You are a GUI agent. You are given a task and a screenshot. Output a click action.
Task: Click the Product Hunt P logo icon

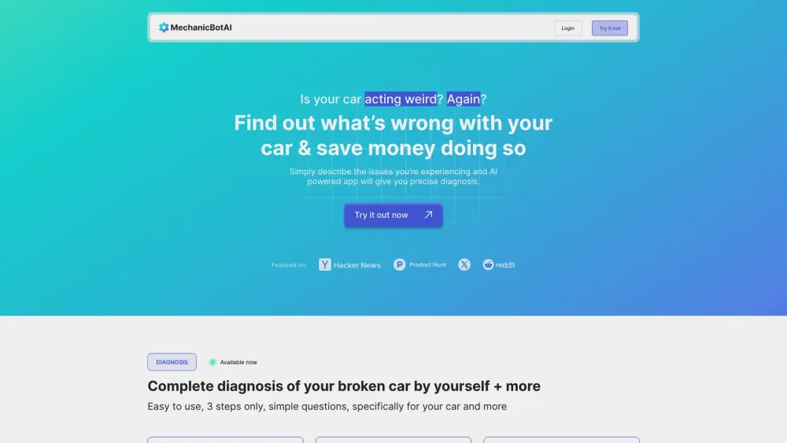[400, 265]
